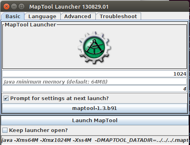The width and height of the screenshot is (190, 145).
Task: Click the java command line text field
Action: [95, 140]
